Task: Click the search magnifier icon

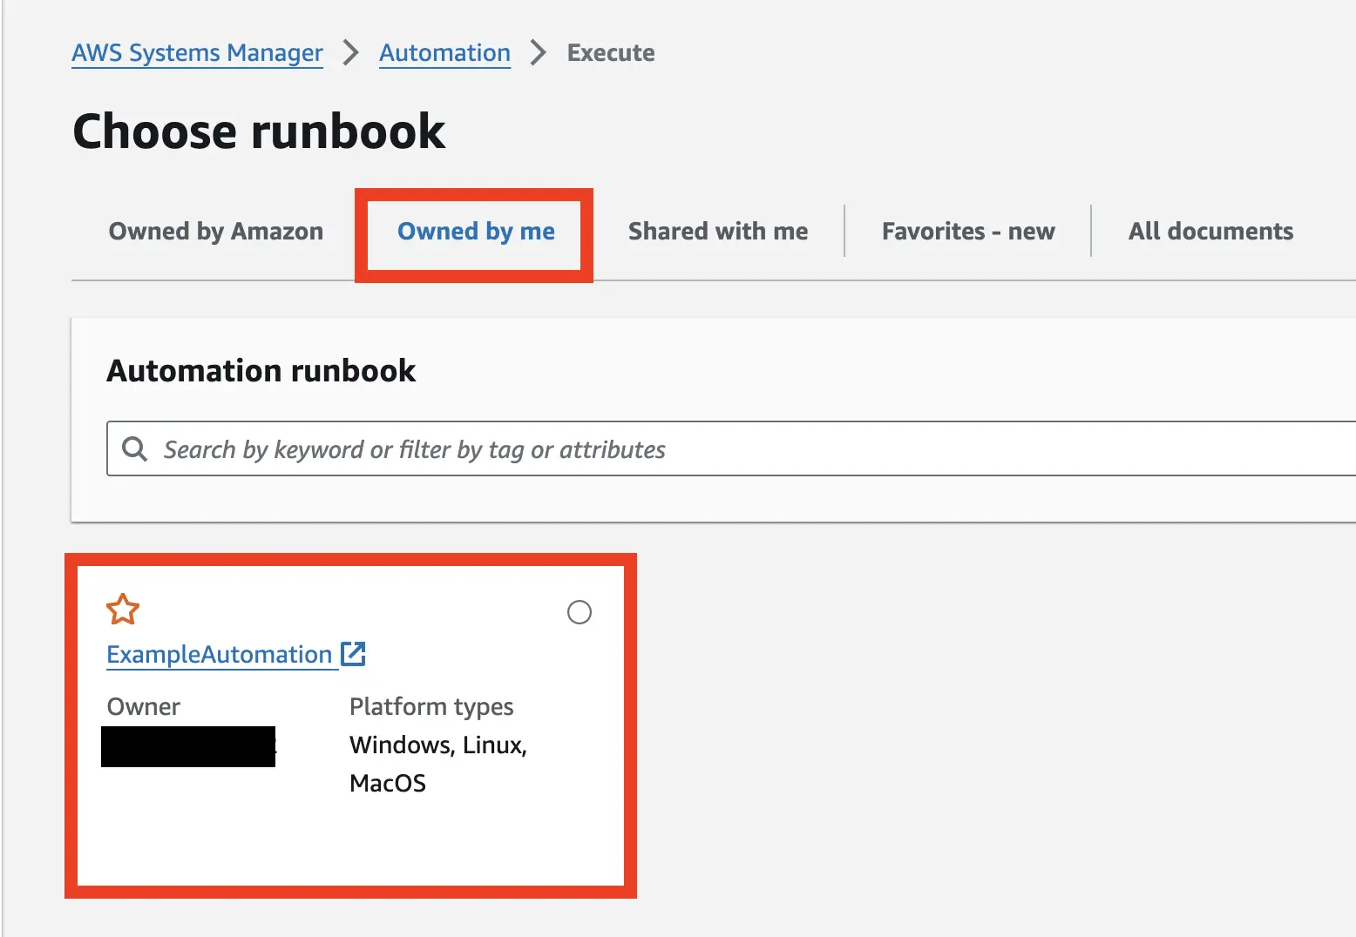Action: (x=134, y=448)
